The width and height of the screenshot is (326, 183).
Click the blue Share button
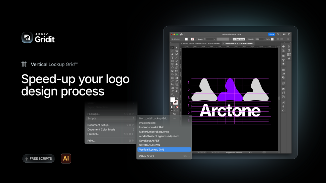coord(271,34)
